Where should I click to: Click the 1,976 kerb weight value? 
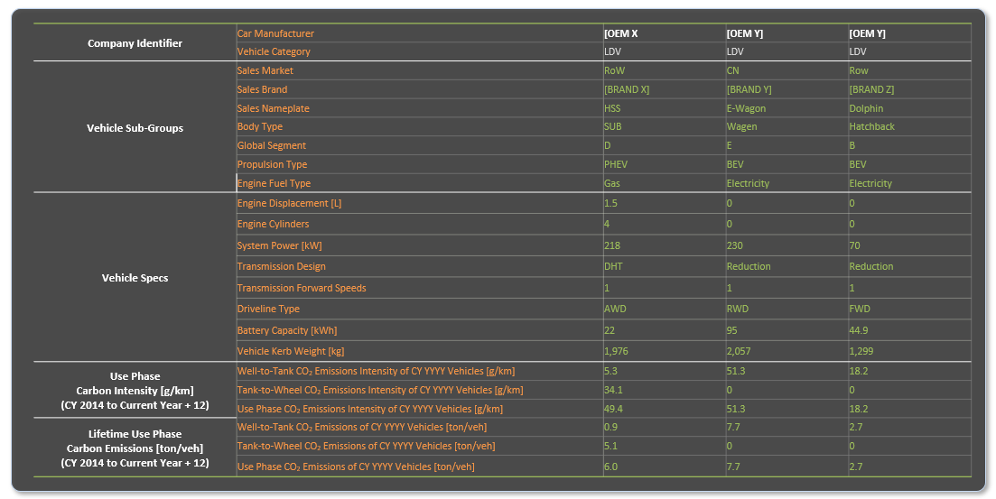(616, 351)
